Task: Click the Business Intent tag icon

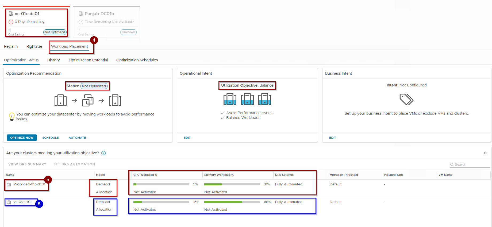Action: point(406,99)
